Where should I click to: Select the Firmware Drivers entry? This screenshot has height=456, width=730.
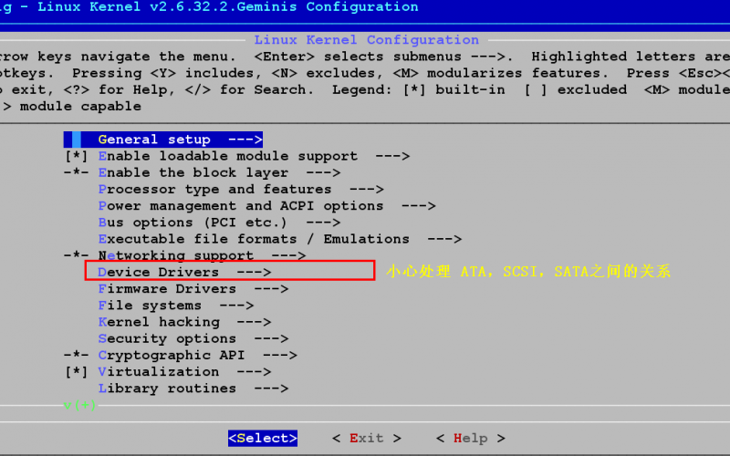(193, 289)
